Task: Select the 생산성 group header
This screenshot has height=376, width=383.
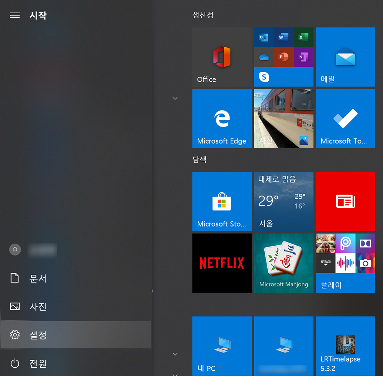Action: click(203, 15)
